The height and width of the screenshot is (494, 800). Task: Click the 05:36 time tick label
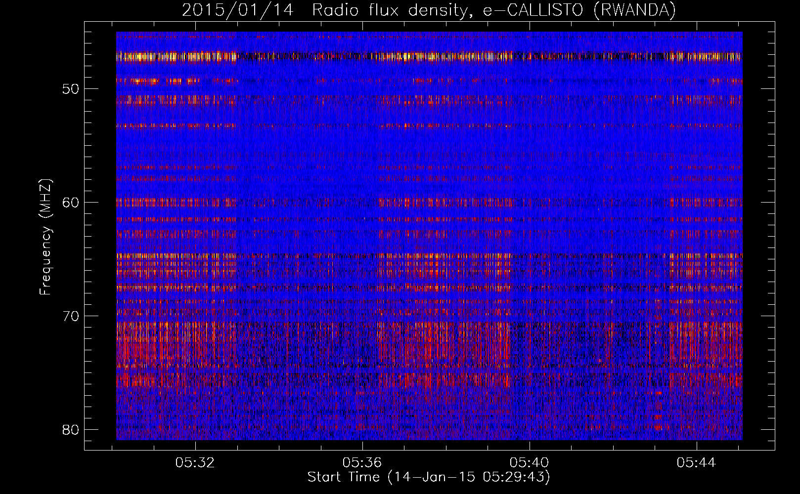(x=362, y=463)
